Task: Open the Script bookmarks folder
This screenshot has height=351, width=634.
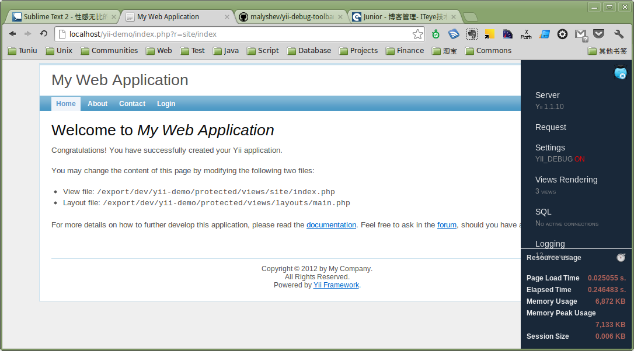Action: pyautogui.click(x=263, y=51)
